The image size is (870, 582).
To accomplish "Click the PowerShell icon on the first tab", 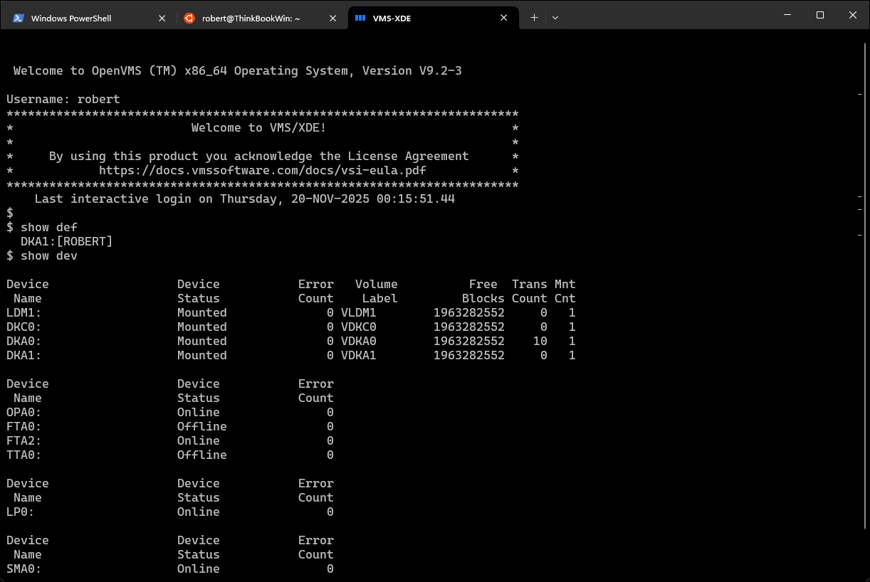I will click(20, 17).
